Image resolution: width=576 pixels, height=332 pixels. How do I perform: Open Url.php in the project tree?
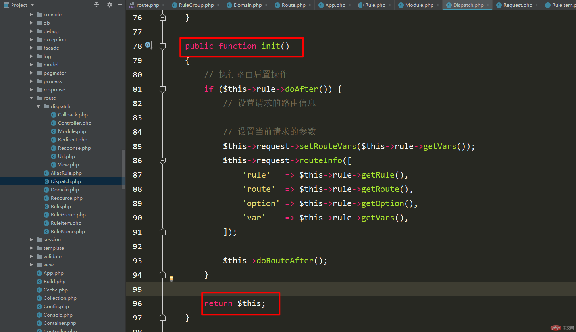[x=63, y=156]
